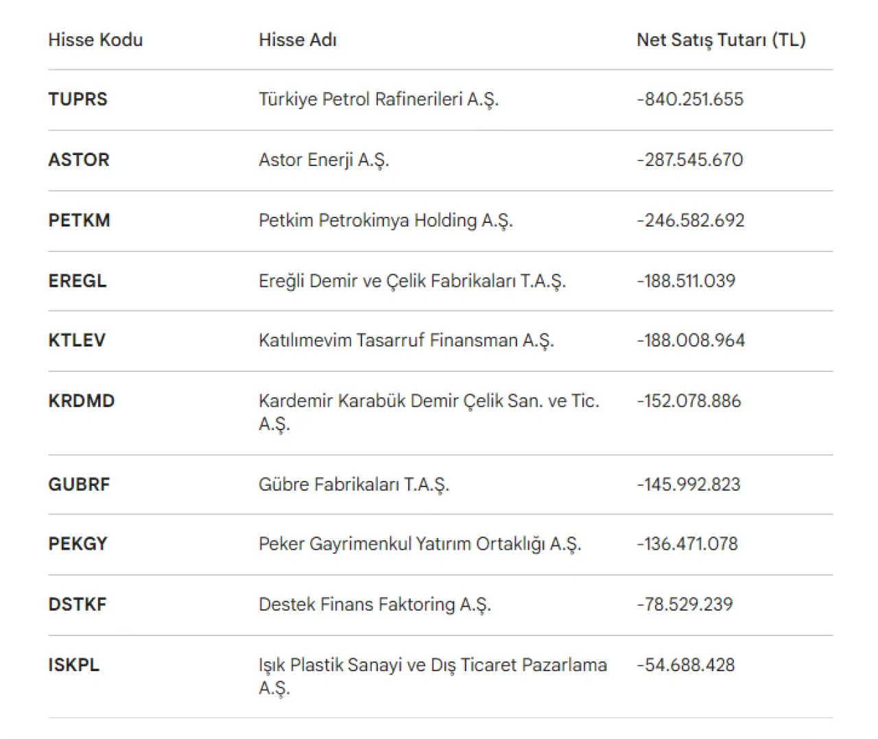
Task: Click Türkiye Petrol Rafinerileri A.Ş. name
Action: click(x=379, y=99)
